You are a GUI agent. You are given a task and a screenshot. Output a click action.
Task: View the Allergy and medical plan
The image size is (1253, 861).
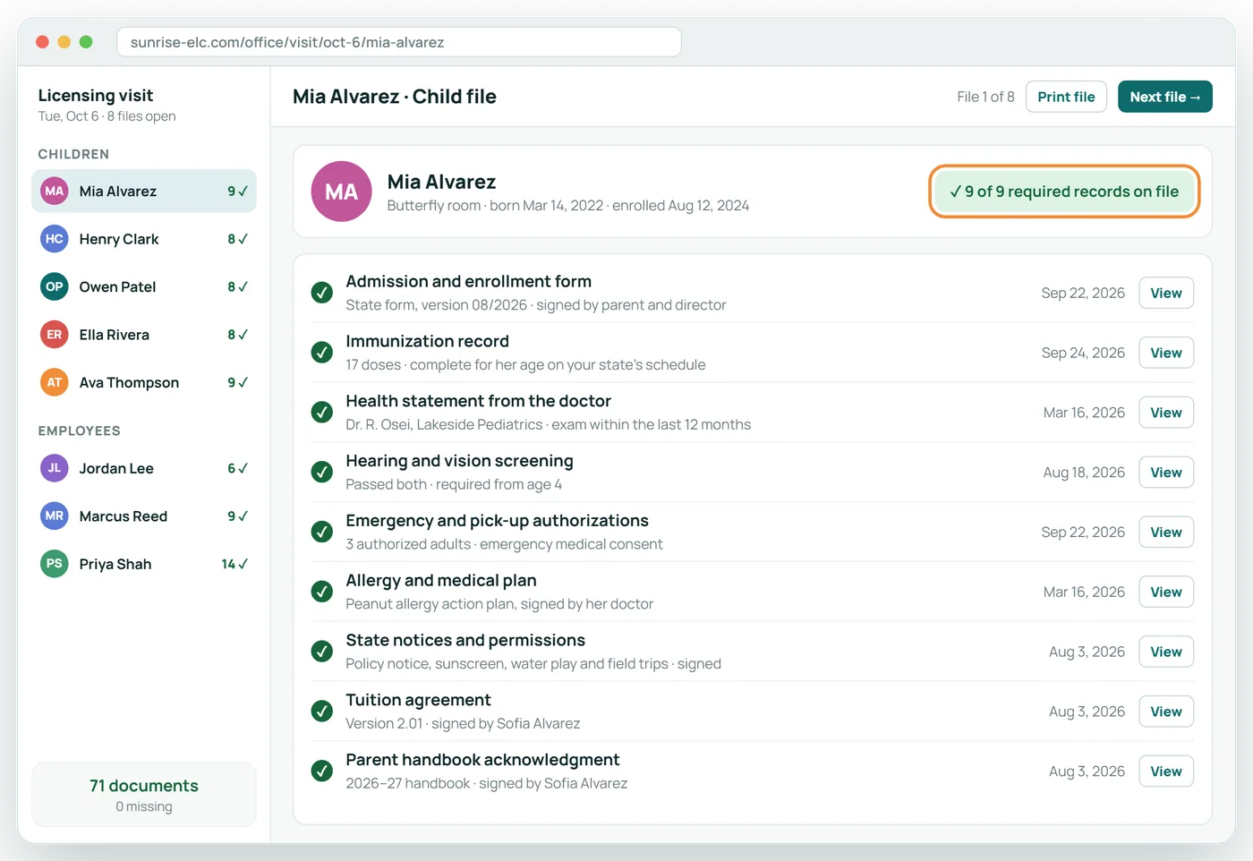(x=1166, y=592)
